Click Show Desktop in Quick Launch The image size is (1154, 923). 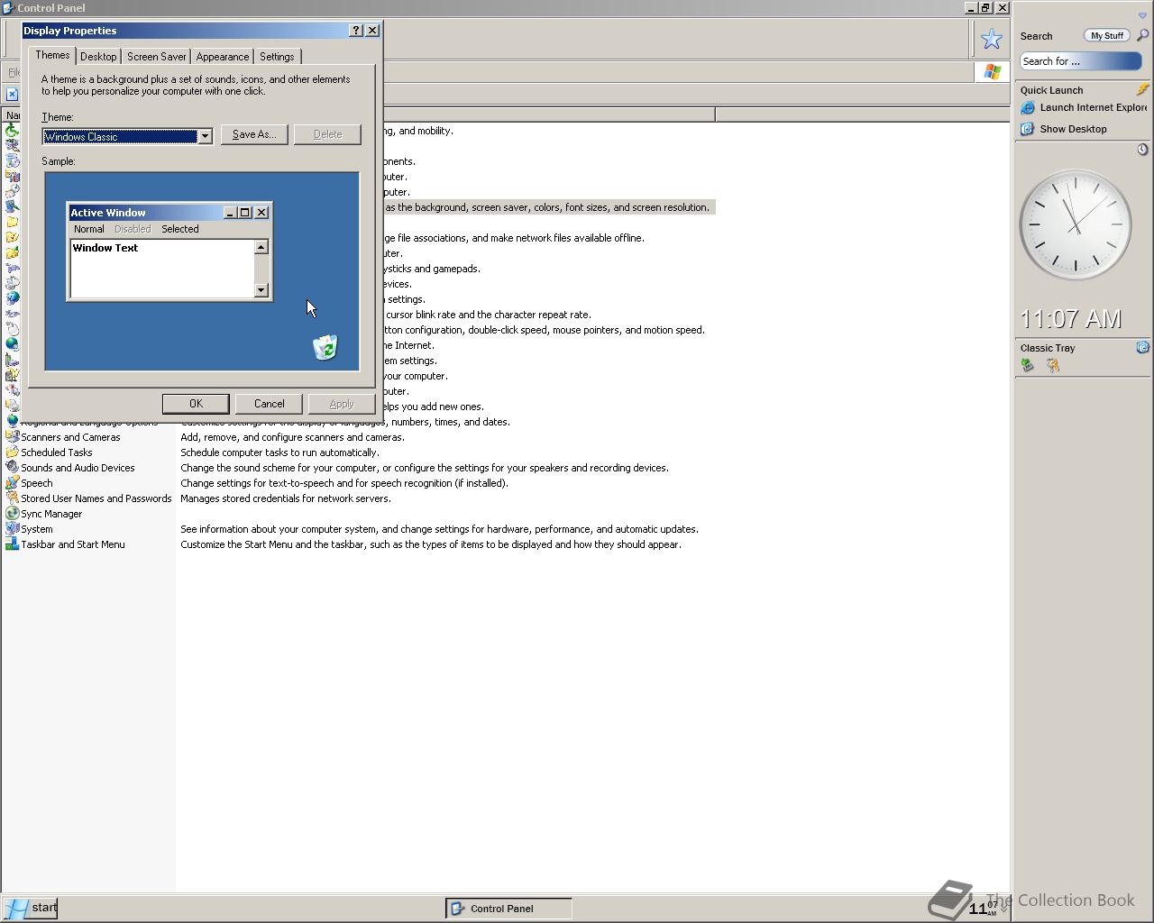point(1073,129)
